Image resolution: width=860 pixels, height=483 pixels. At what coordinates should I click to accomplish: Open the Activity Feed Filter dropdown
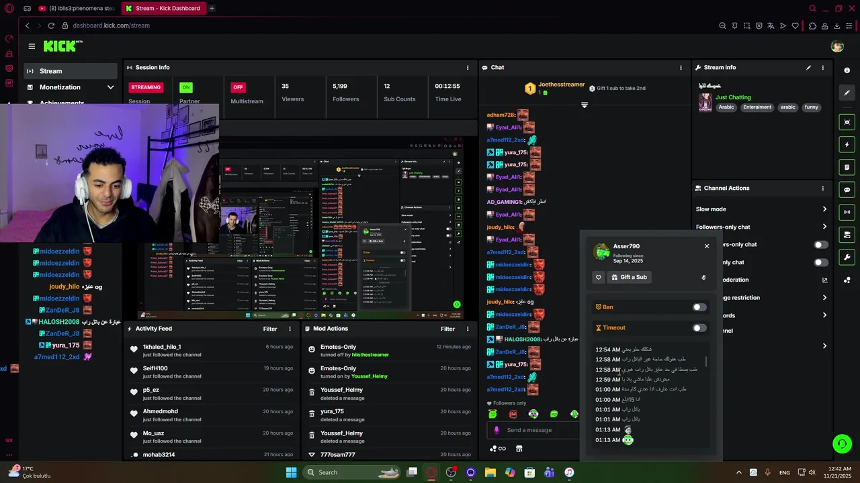pos(270,329)
